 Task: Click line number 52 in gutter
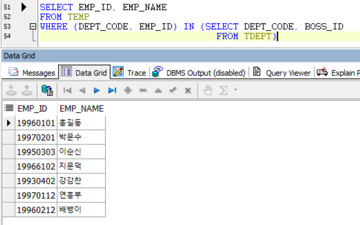[x=7, y=17]
